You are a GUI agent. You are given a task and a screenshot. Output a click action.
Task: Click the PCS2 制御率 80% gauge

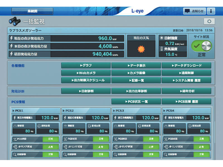pos(73,129)
